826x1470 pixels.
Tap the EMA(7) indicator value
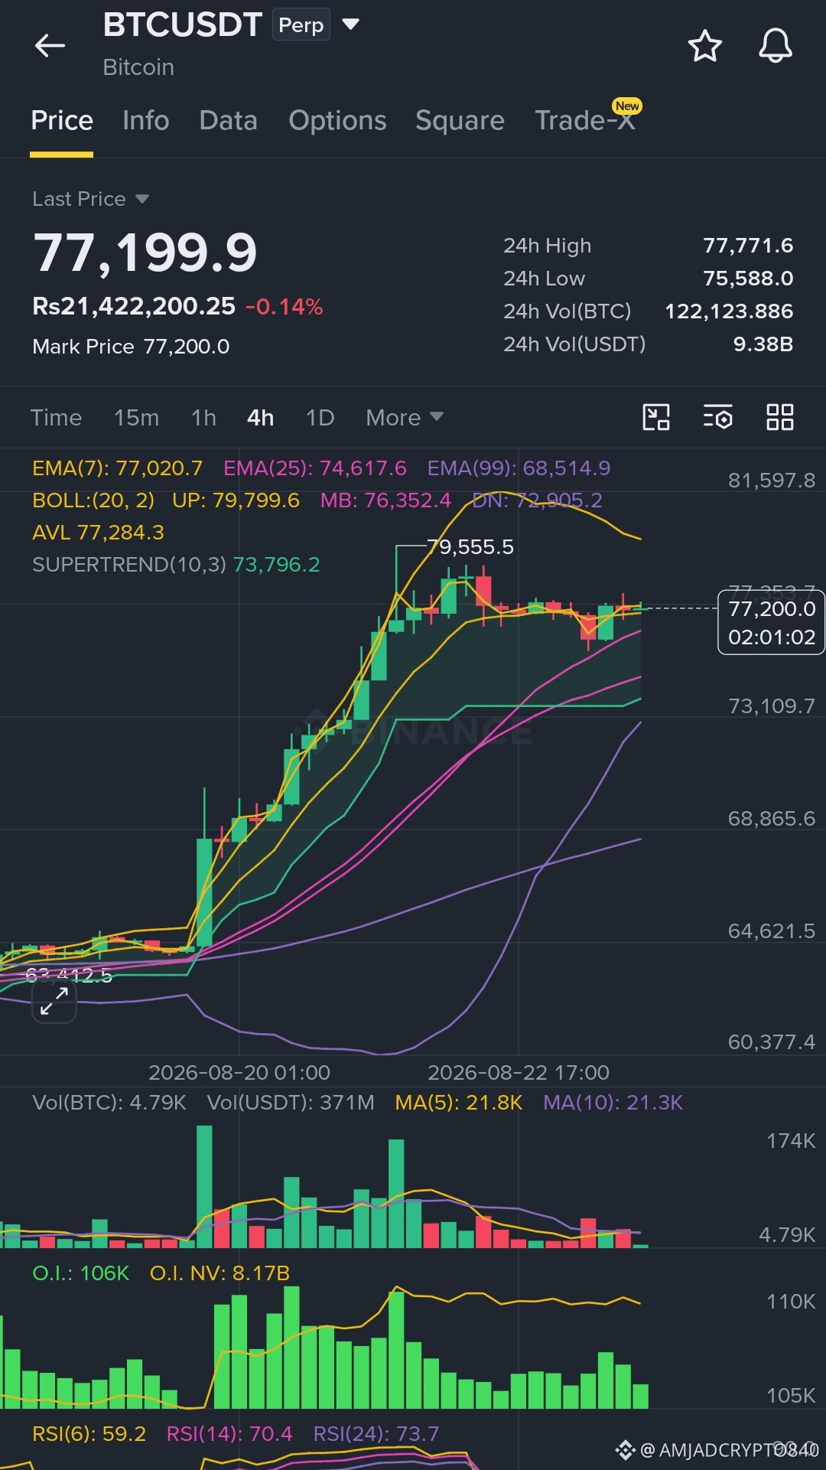117,468
